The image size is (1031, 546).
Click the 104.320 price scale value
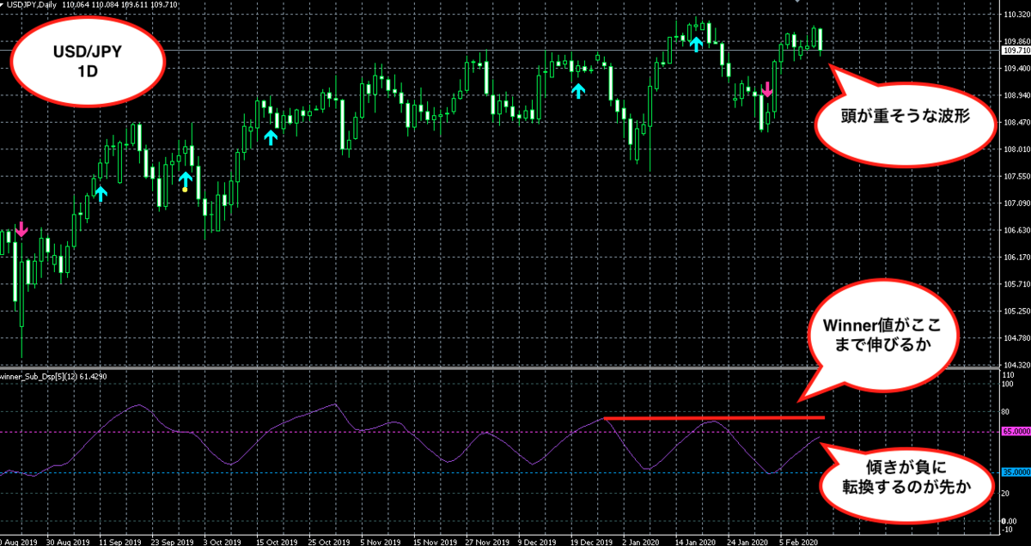click(x=1016, y=366)
